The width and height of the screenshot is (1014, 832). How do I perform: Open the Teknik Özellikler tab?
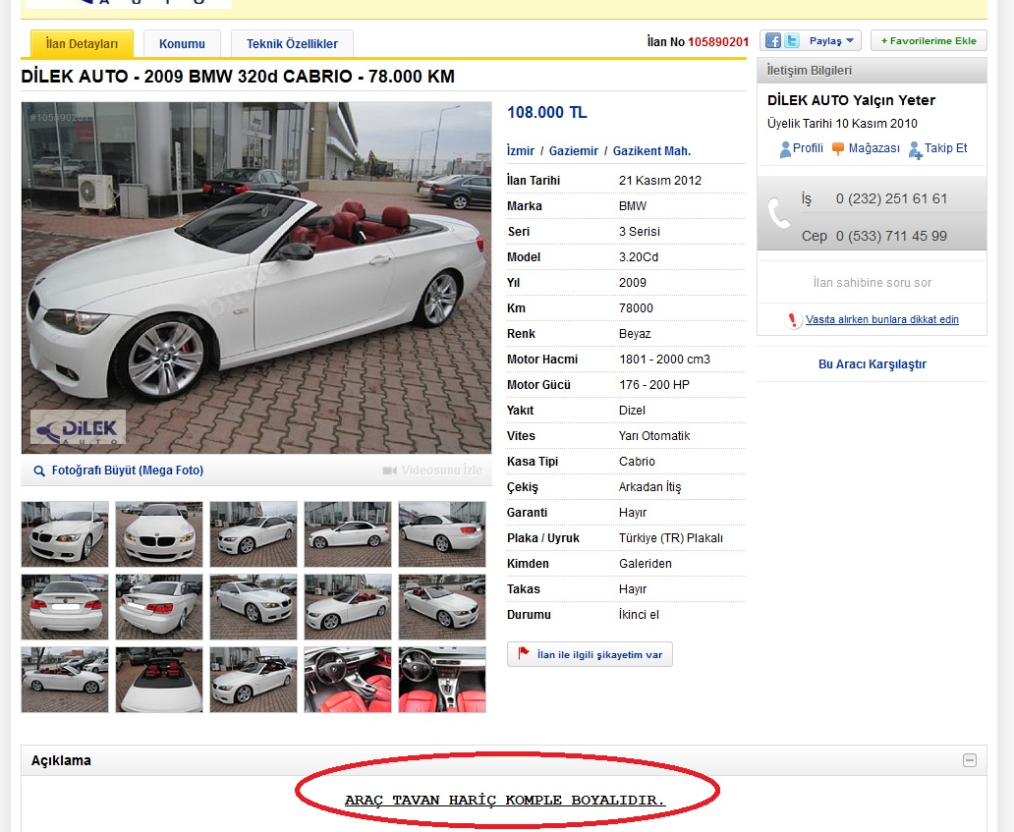292,44
